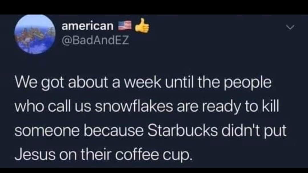Click "didn't put" in the tweet

click(254, 131)
